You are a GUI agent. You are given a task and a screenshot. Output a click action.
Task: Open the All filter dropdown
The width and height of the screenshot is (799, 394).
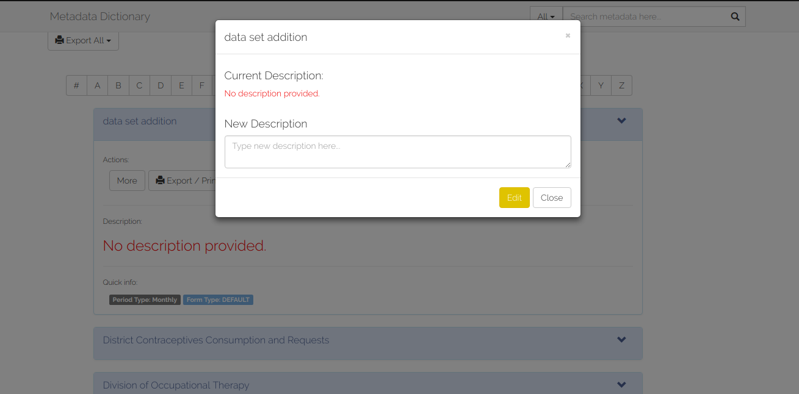click(x=546, y=16)
